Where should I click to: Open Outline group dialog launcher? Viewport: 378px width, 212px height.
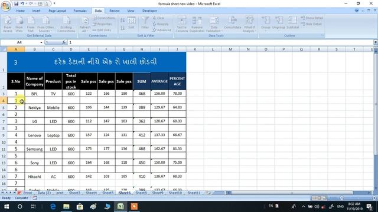click(322, 35)
